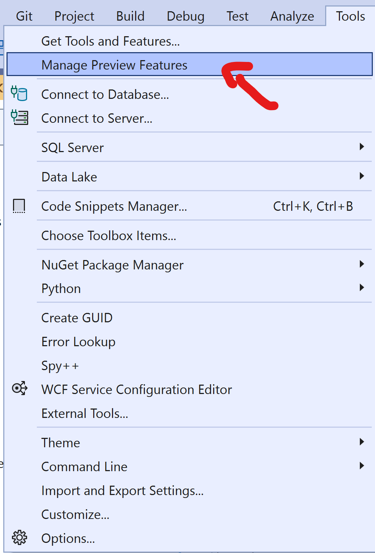Open the Analyze menu
The height and width of the screenshot is (553, 375).
[292, 16]
